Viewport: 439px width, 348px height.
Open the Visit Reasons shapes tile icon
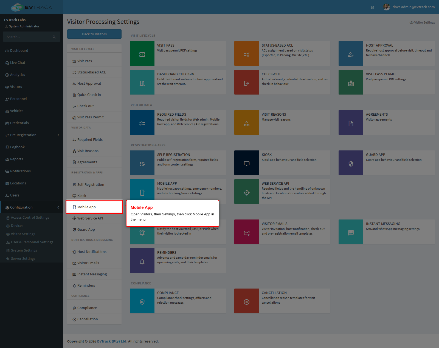(x=247, y=122)
